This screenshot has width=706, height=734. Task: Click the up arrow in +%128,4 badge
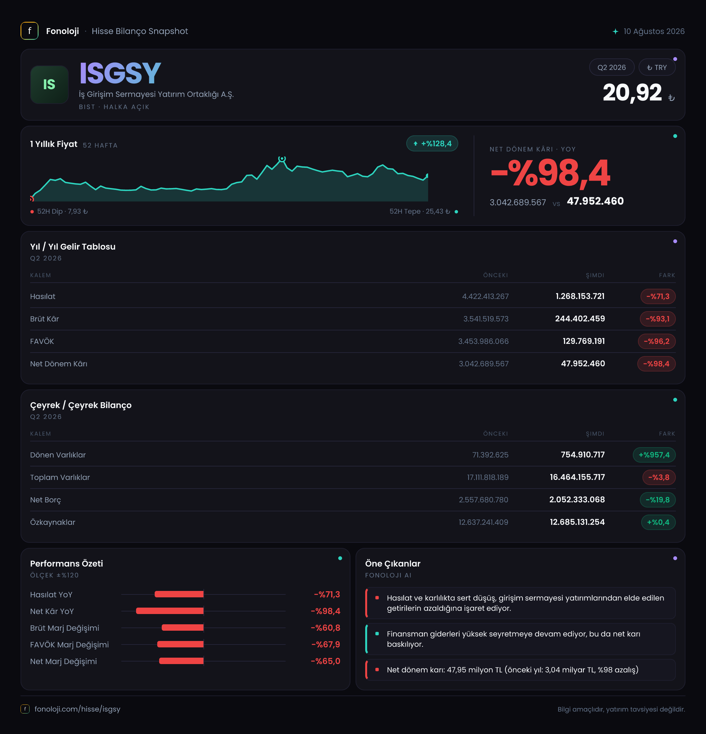(415, 143)
